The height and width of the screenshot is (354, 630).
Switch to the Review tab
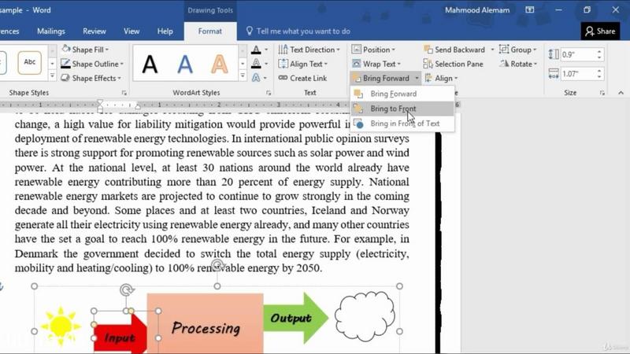coord(94,31)
